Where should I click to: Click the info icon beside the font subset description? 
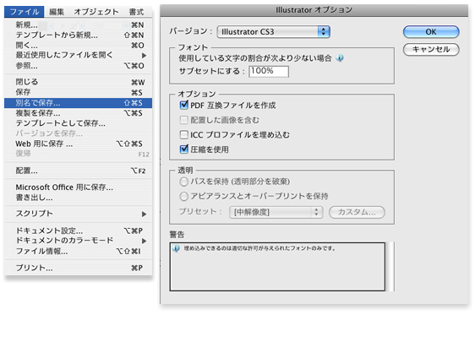pos(340,57)
